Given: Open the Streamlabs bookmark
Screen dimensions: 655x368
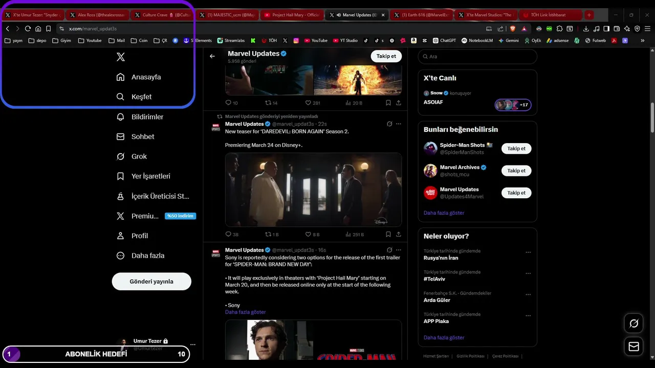Looking at the screenshot, I should tap(232, 40).
